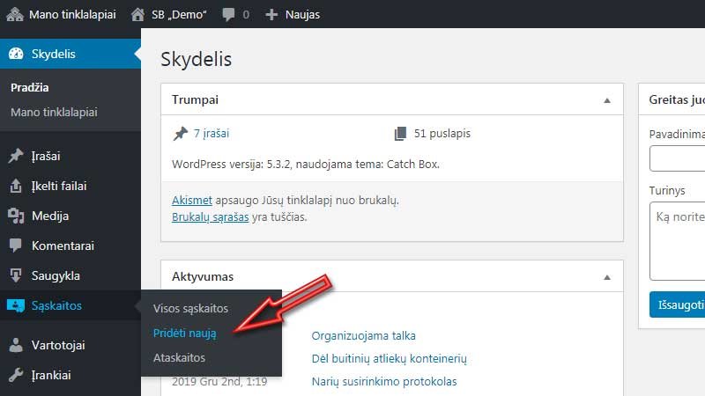705x396 pixels.
Task: Collapse the Trumpai panel
Action: pyautogui.click(x=607, y=100)
